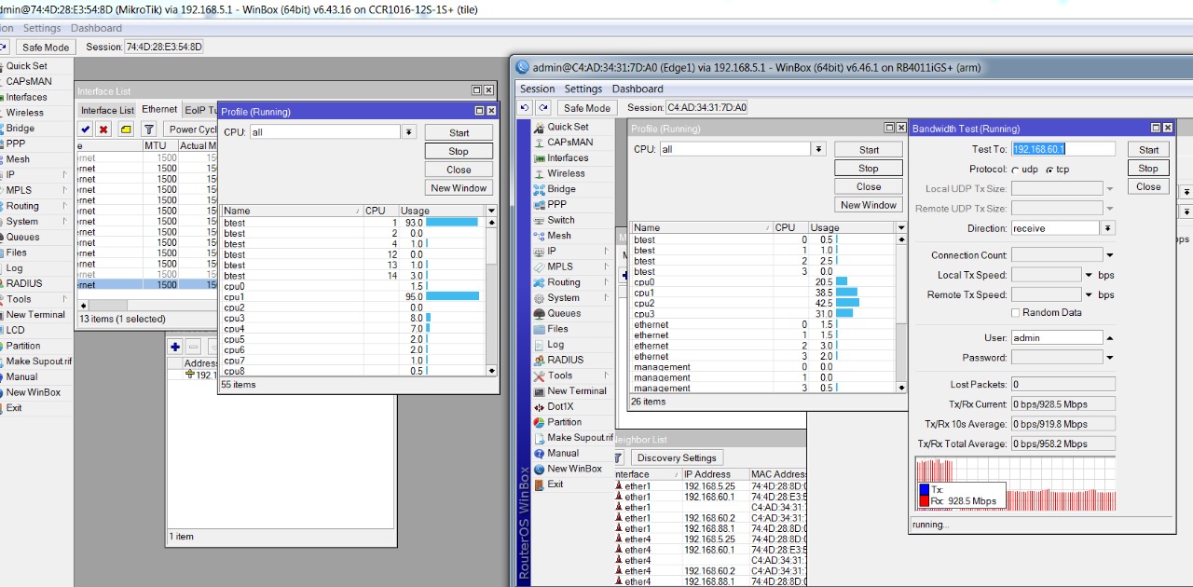
Task: Open the CPU dropdown in CCR Profile window
Action: coord(408,132)
